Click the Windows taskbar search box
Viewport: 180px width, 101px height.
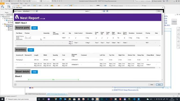pos(21,99)
